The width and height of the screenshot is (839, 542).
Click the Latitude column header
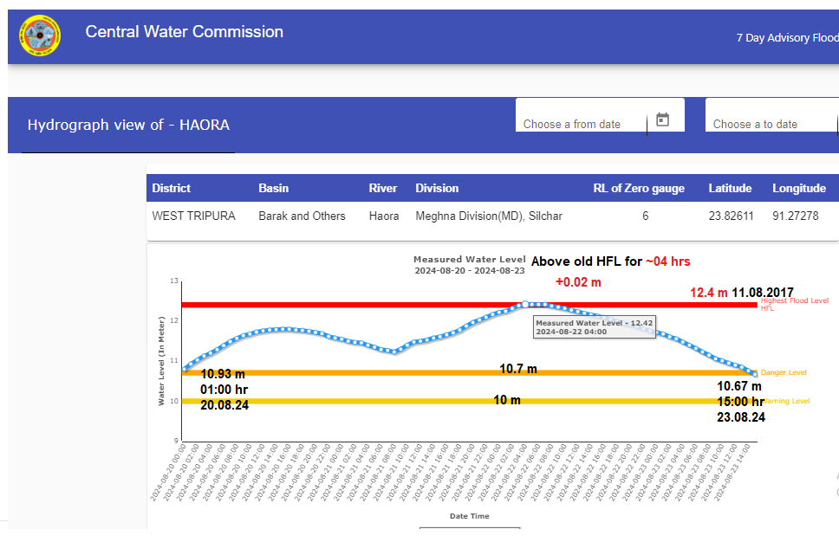click(x=730, y=188)
